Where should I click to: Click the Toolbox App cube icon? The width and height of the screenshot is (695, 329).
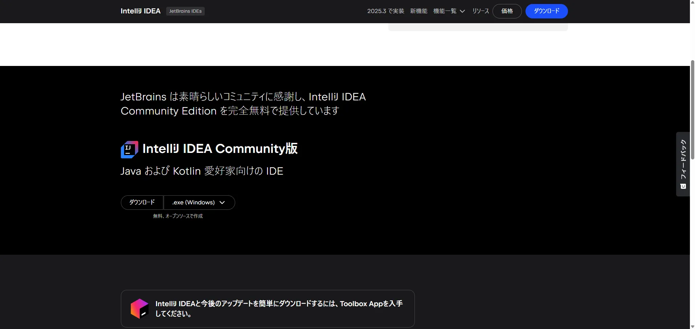[139, 309]
